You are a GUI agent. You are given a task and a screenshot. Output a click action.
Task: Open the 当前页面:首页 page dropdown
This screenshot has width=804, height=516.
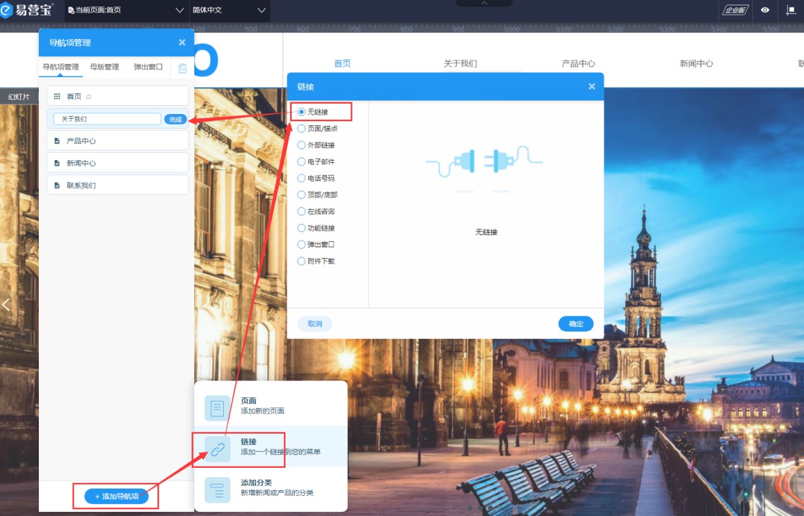(126, 10)
